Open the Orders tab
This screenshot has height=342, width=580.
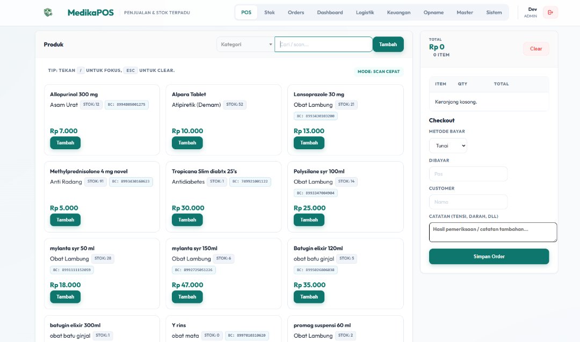(x=296, y=12)
